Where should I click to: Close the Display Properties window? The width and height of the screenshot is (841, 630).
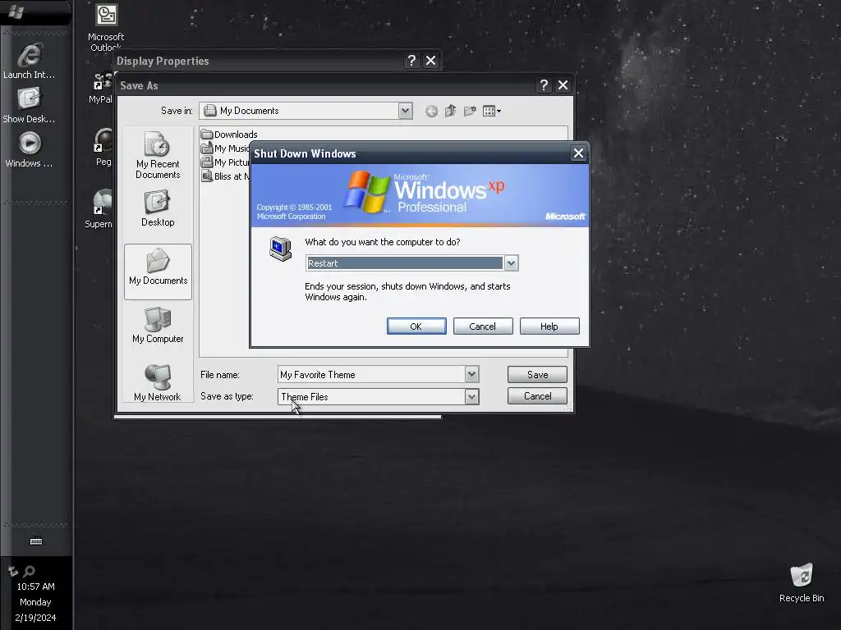coord(430,61)
